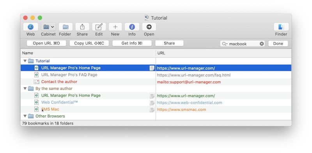Click note icon on selected Home Page row
Screen dimensions: 312x153
[152, 68]
